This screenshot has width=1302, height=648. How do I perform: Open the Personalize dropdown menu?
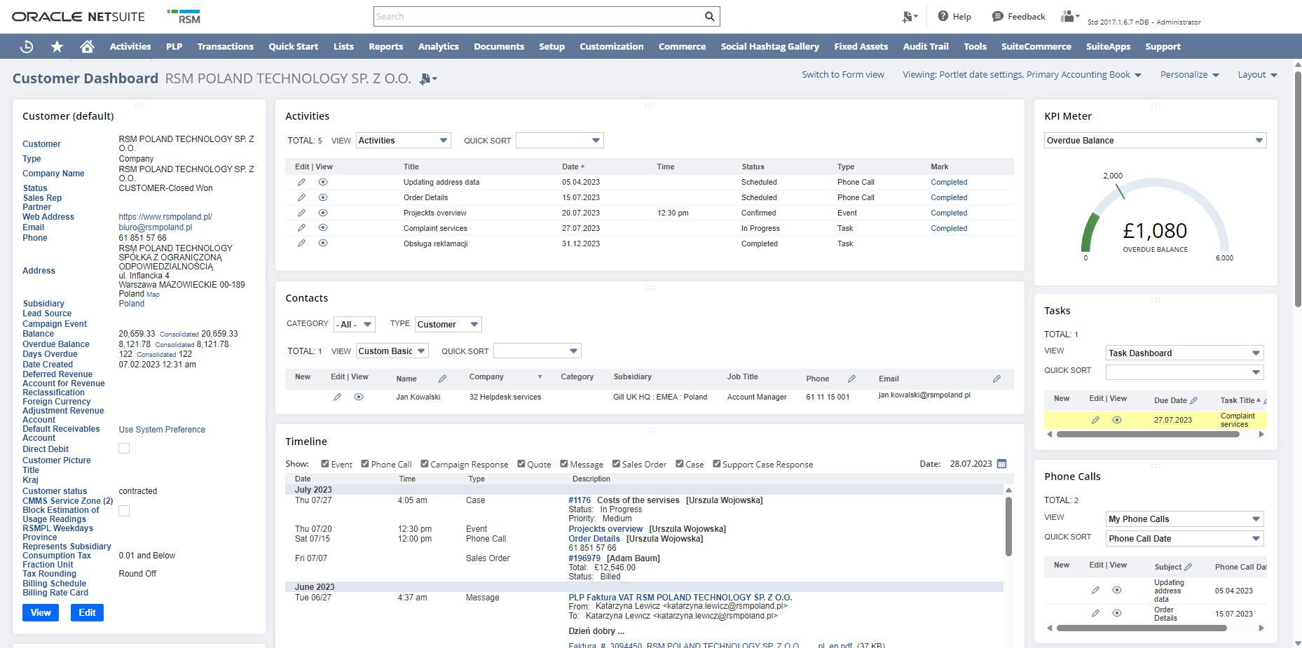pos(1189,75)
